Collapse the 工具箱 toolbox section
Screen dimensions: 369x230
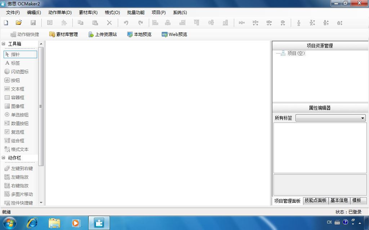[3, 43]
